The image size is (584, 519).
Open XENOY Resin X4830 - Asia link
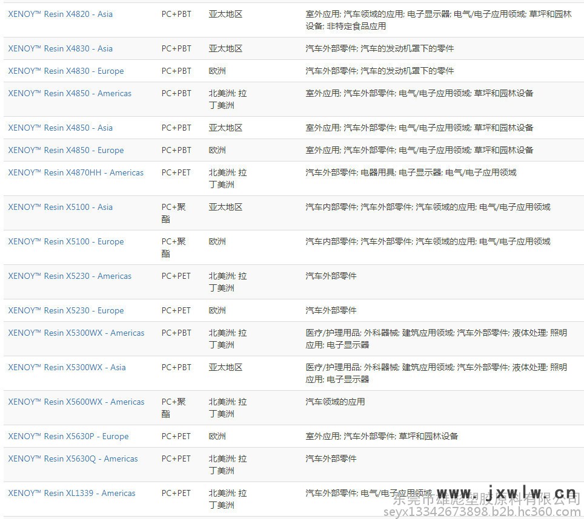[60, 48]
